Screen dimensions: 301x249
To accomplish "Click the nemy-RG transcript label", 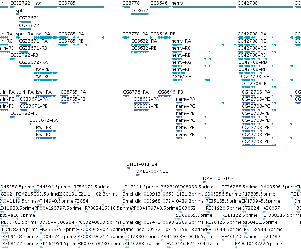I will click(181, 62).
